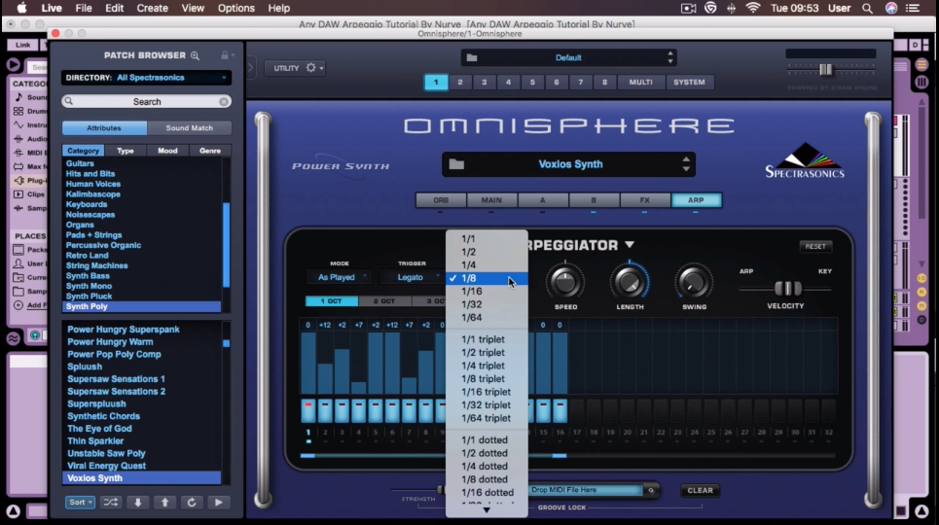Adjust the step 3 velocity bar

(x=342, y=371)
